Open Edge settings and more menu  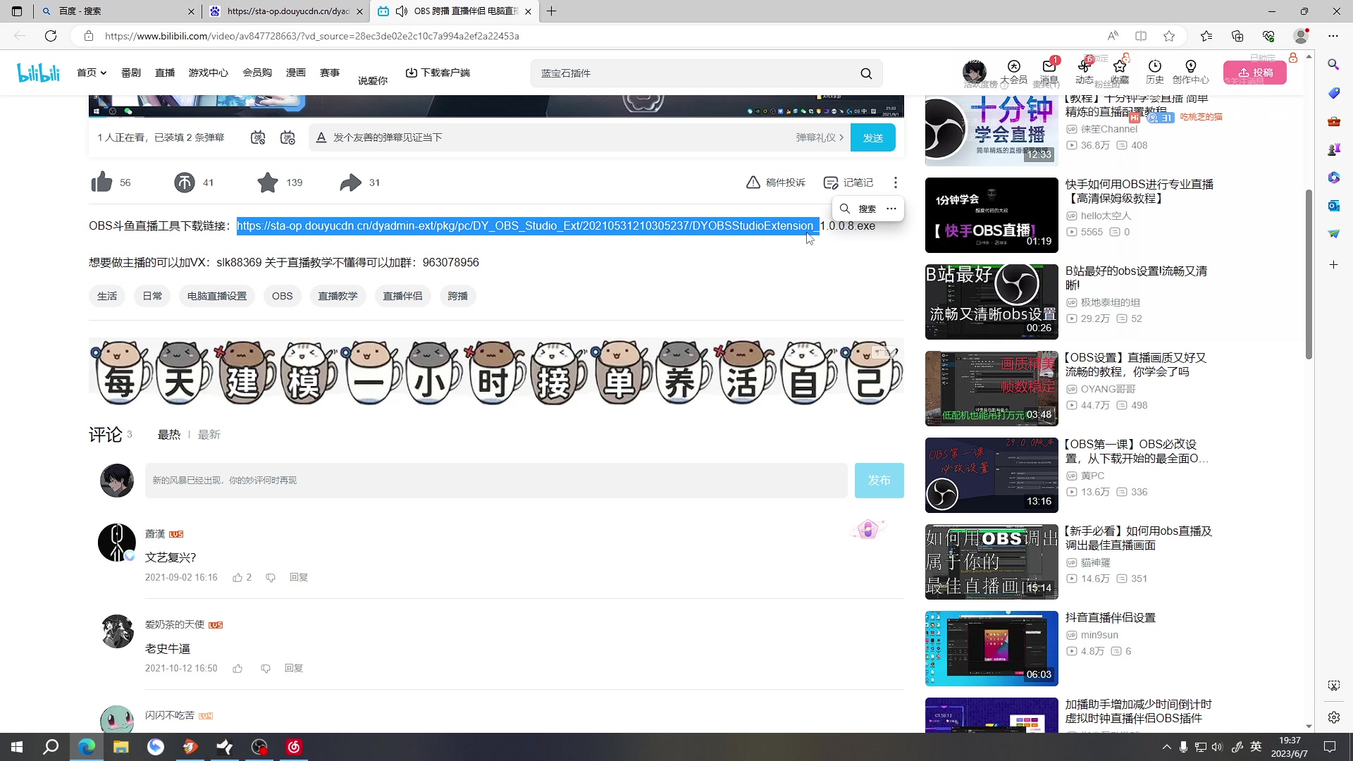(1333, 36)
